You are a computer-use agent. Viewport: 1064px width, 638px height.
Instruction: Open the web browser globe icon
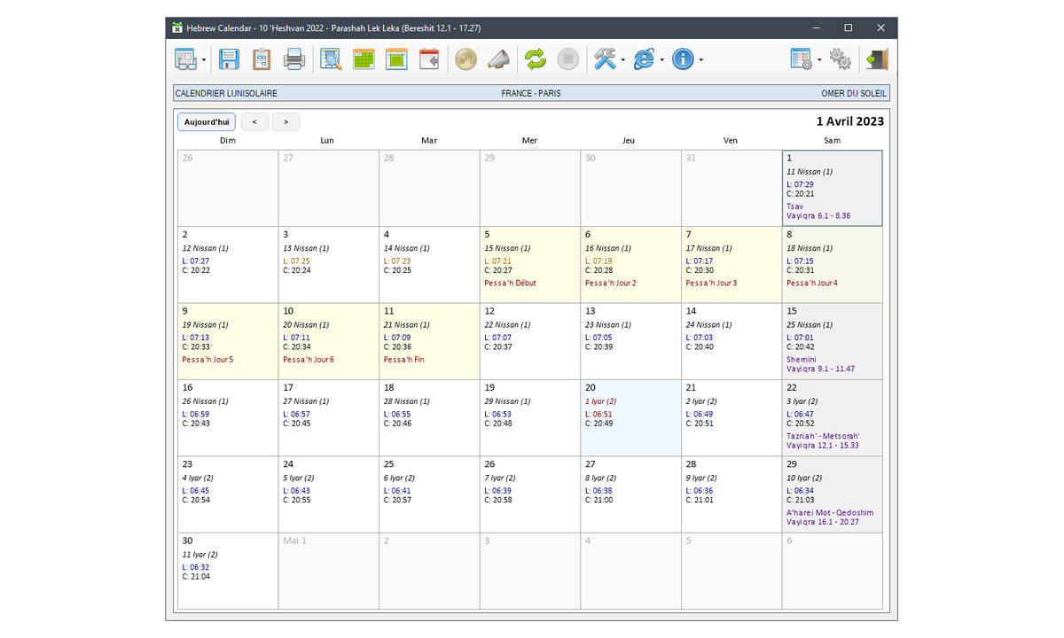click(644, 59)
